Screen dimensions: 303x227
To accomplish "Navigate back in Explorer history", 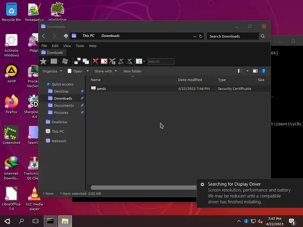I will [x=44, y=36].
